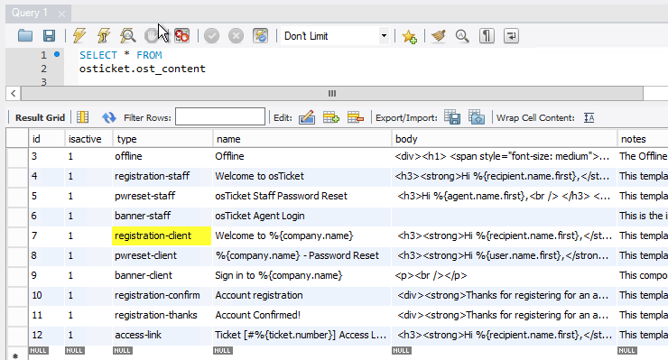668x360 pixels.
Task: Export recordset to external file icon
Action: click(452, 117)
